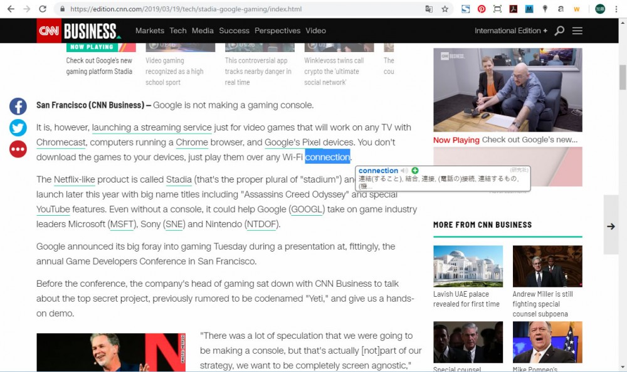Open the GOOGL stock ticker link
The height and width of the screenshot is (372, 627).
point(307,209)
